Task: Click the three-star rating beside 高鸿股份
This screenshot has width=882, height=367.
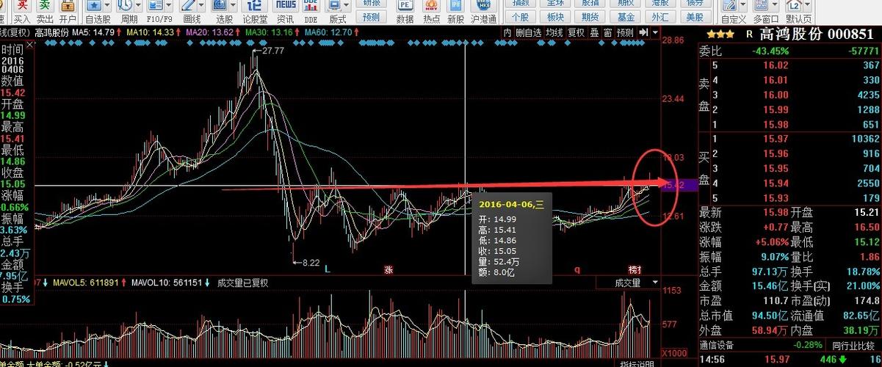Action: point(720,34)
